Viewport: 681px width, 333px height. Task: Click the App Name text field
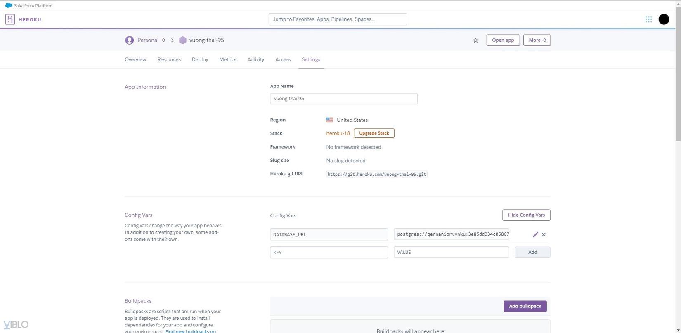344,99
